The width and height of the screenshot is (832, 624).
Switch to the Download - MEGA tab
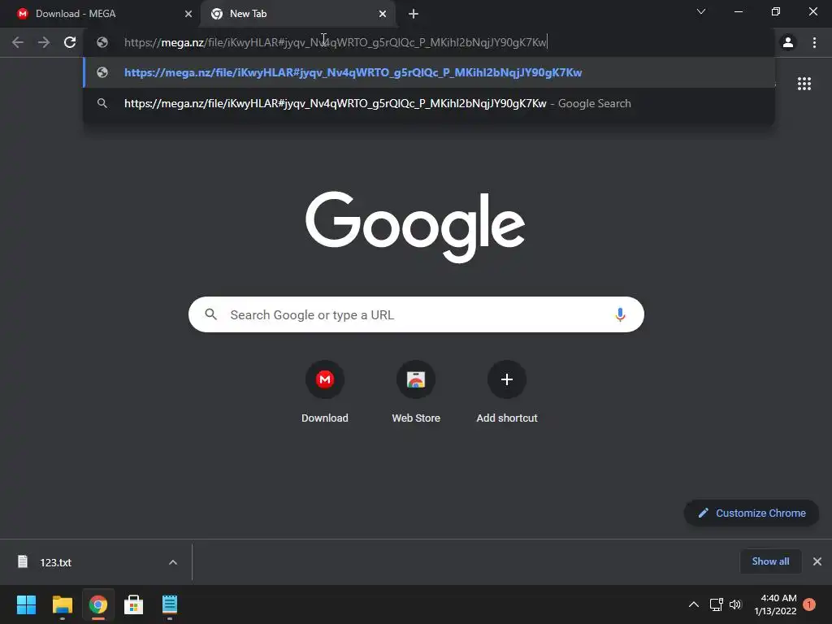100,14
